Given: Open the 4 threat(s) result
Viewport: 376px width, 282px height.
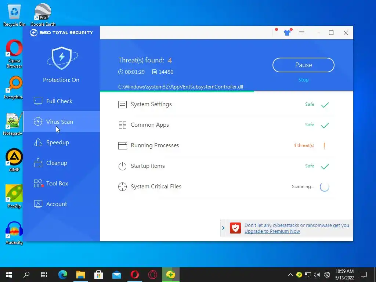Looking at the screenshot, I should click(x=304, y=145).
